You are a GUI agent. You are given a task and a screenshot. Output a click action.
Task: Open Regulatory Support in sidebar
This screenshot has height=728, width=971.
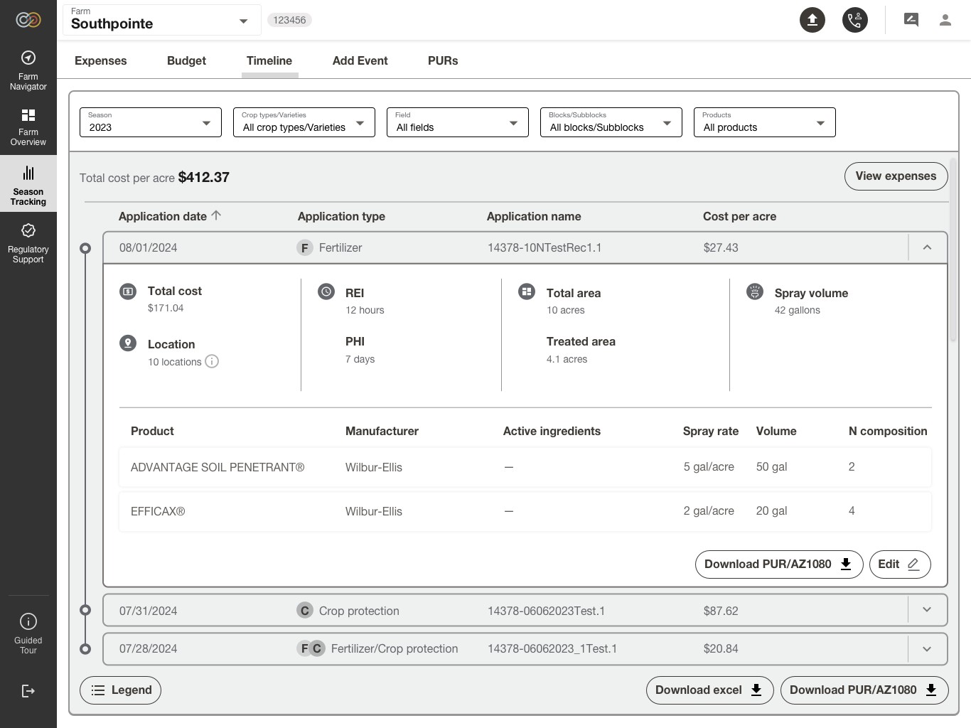point(28,243)
